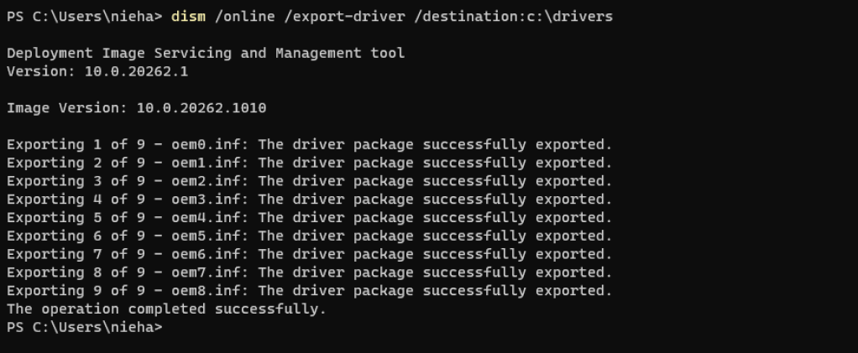Click the oem3.inf export line
858x353 pixels.
(x=309, y=200)
